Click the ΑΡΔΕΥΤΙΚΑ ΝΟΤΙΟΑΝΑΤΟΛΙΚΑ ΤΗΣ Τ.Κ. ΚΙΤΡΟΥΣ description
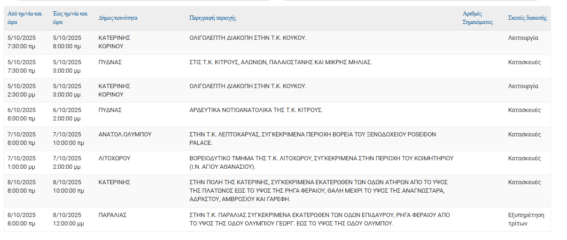567x240 pixels. (x=256, y=110)
